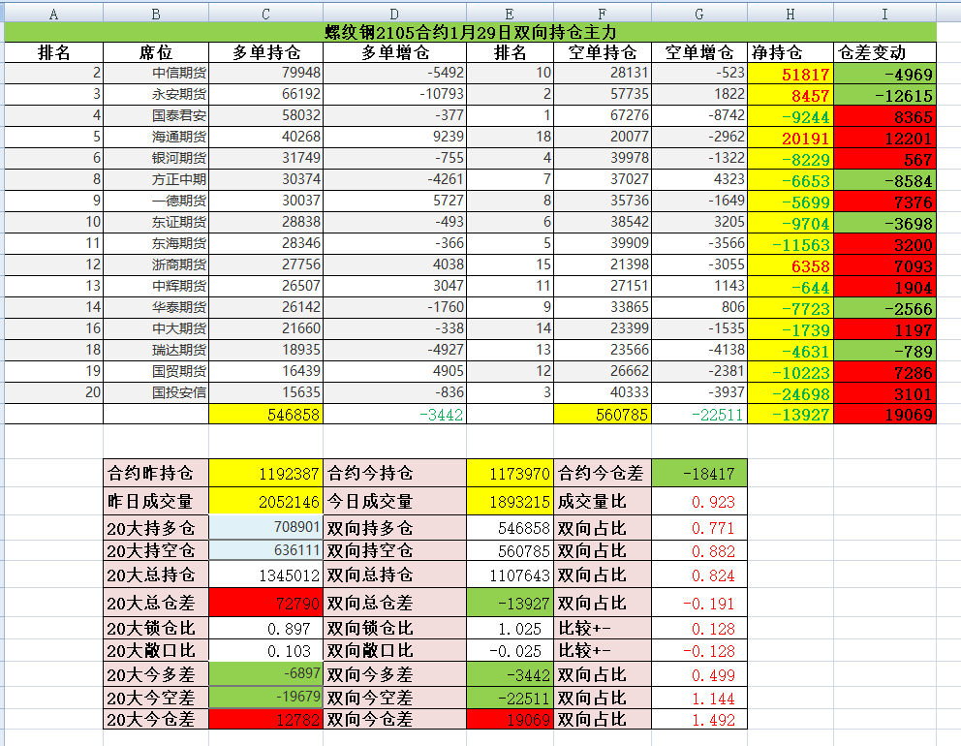The height and width of the screenshot is (746, 961).
Task: Select the 瑞达期货 cell
Action: click(156, 350)
